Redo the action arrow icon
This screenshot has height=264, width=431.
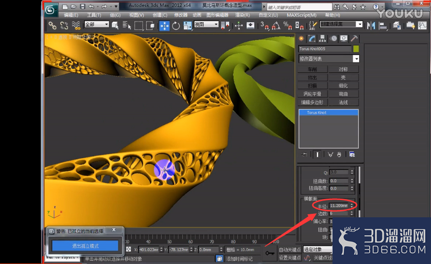point(104,6)
